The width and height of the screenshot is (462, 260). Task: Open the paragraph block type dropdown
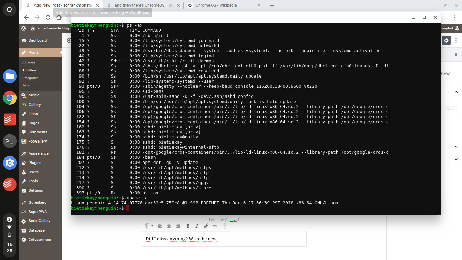[149, 226]
